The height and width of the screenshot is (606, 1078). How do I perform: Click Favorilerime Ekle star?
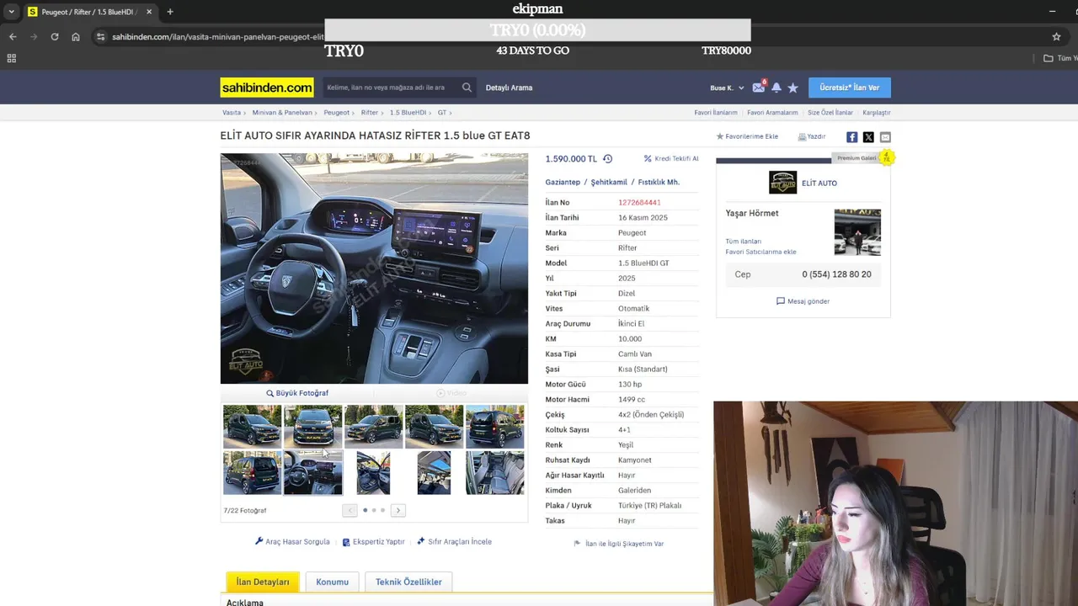[747, 136]
